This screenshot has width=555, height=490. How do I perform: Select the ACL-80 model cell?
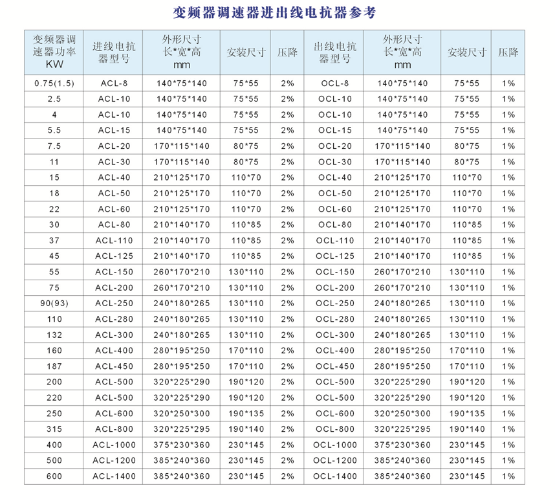point(114,225)
